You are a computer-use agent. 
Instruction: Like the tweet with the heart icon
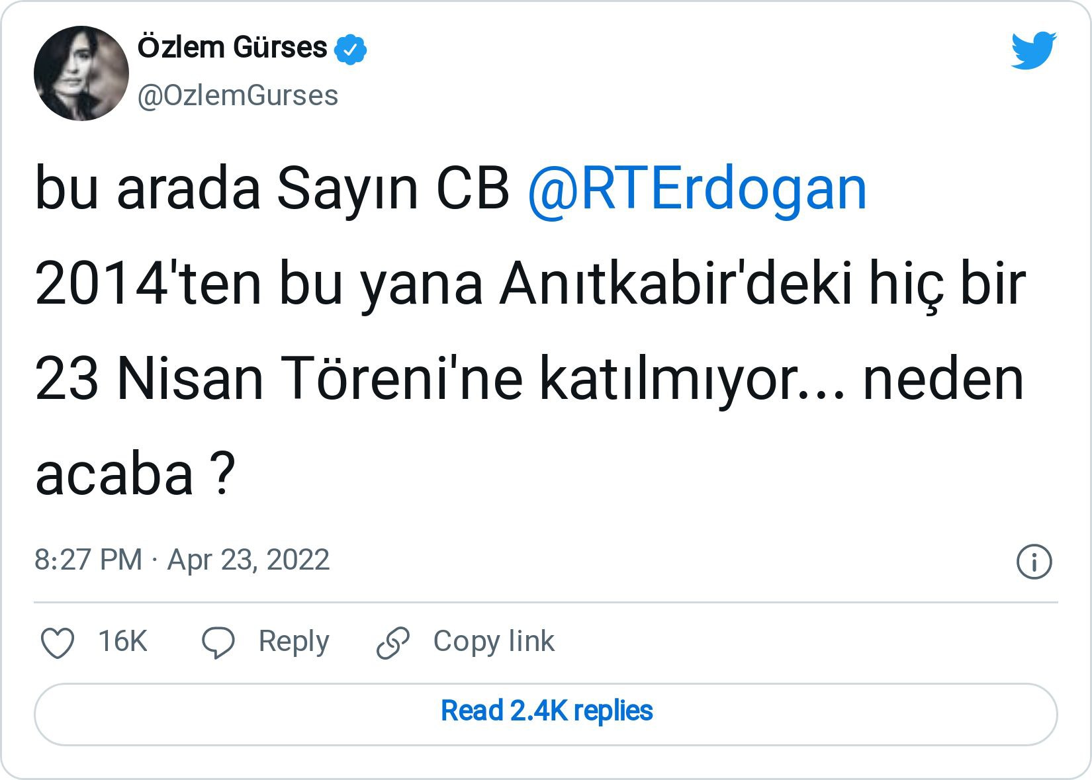pos(58,642)
